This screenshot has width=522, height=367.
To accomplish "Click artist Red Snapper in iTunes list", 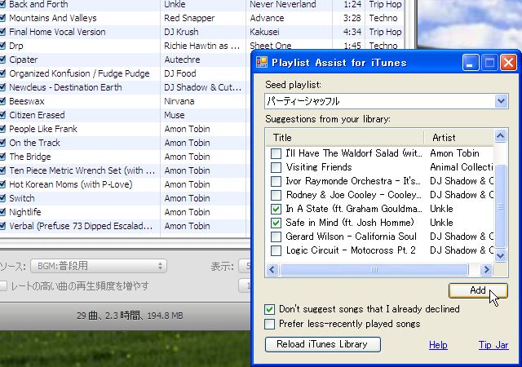I will pos(189,18).
